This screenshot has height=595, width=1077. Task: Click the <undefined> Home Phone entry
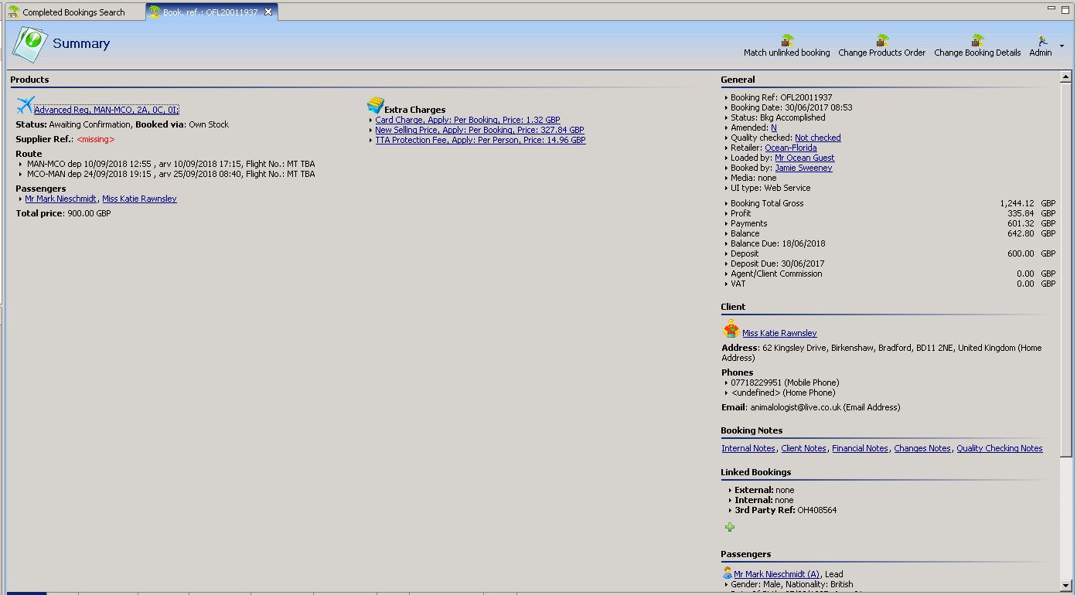(785, 393)
